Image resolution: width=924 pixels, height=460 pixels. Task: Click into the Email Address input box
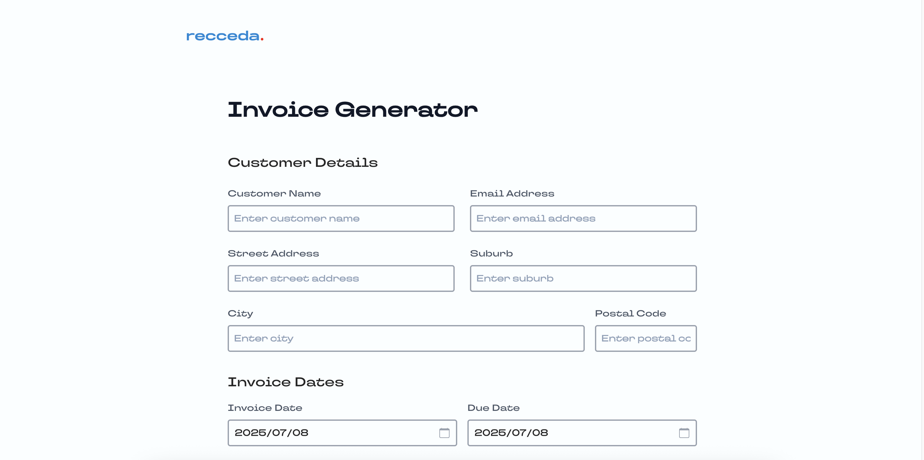[x=583, y=219]
